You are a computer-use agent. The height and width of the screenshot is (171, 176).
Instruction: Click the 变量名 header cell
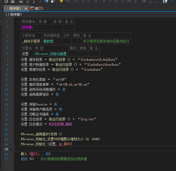pos(27,48)
